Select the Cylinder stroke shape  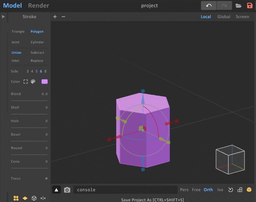click(37, 42)
